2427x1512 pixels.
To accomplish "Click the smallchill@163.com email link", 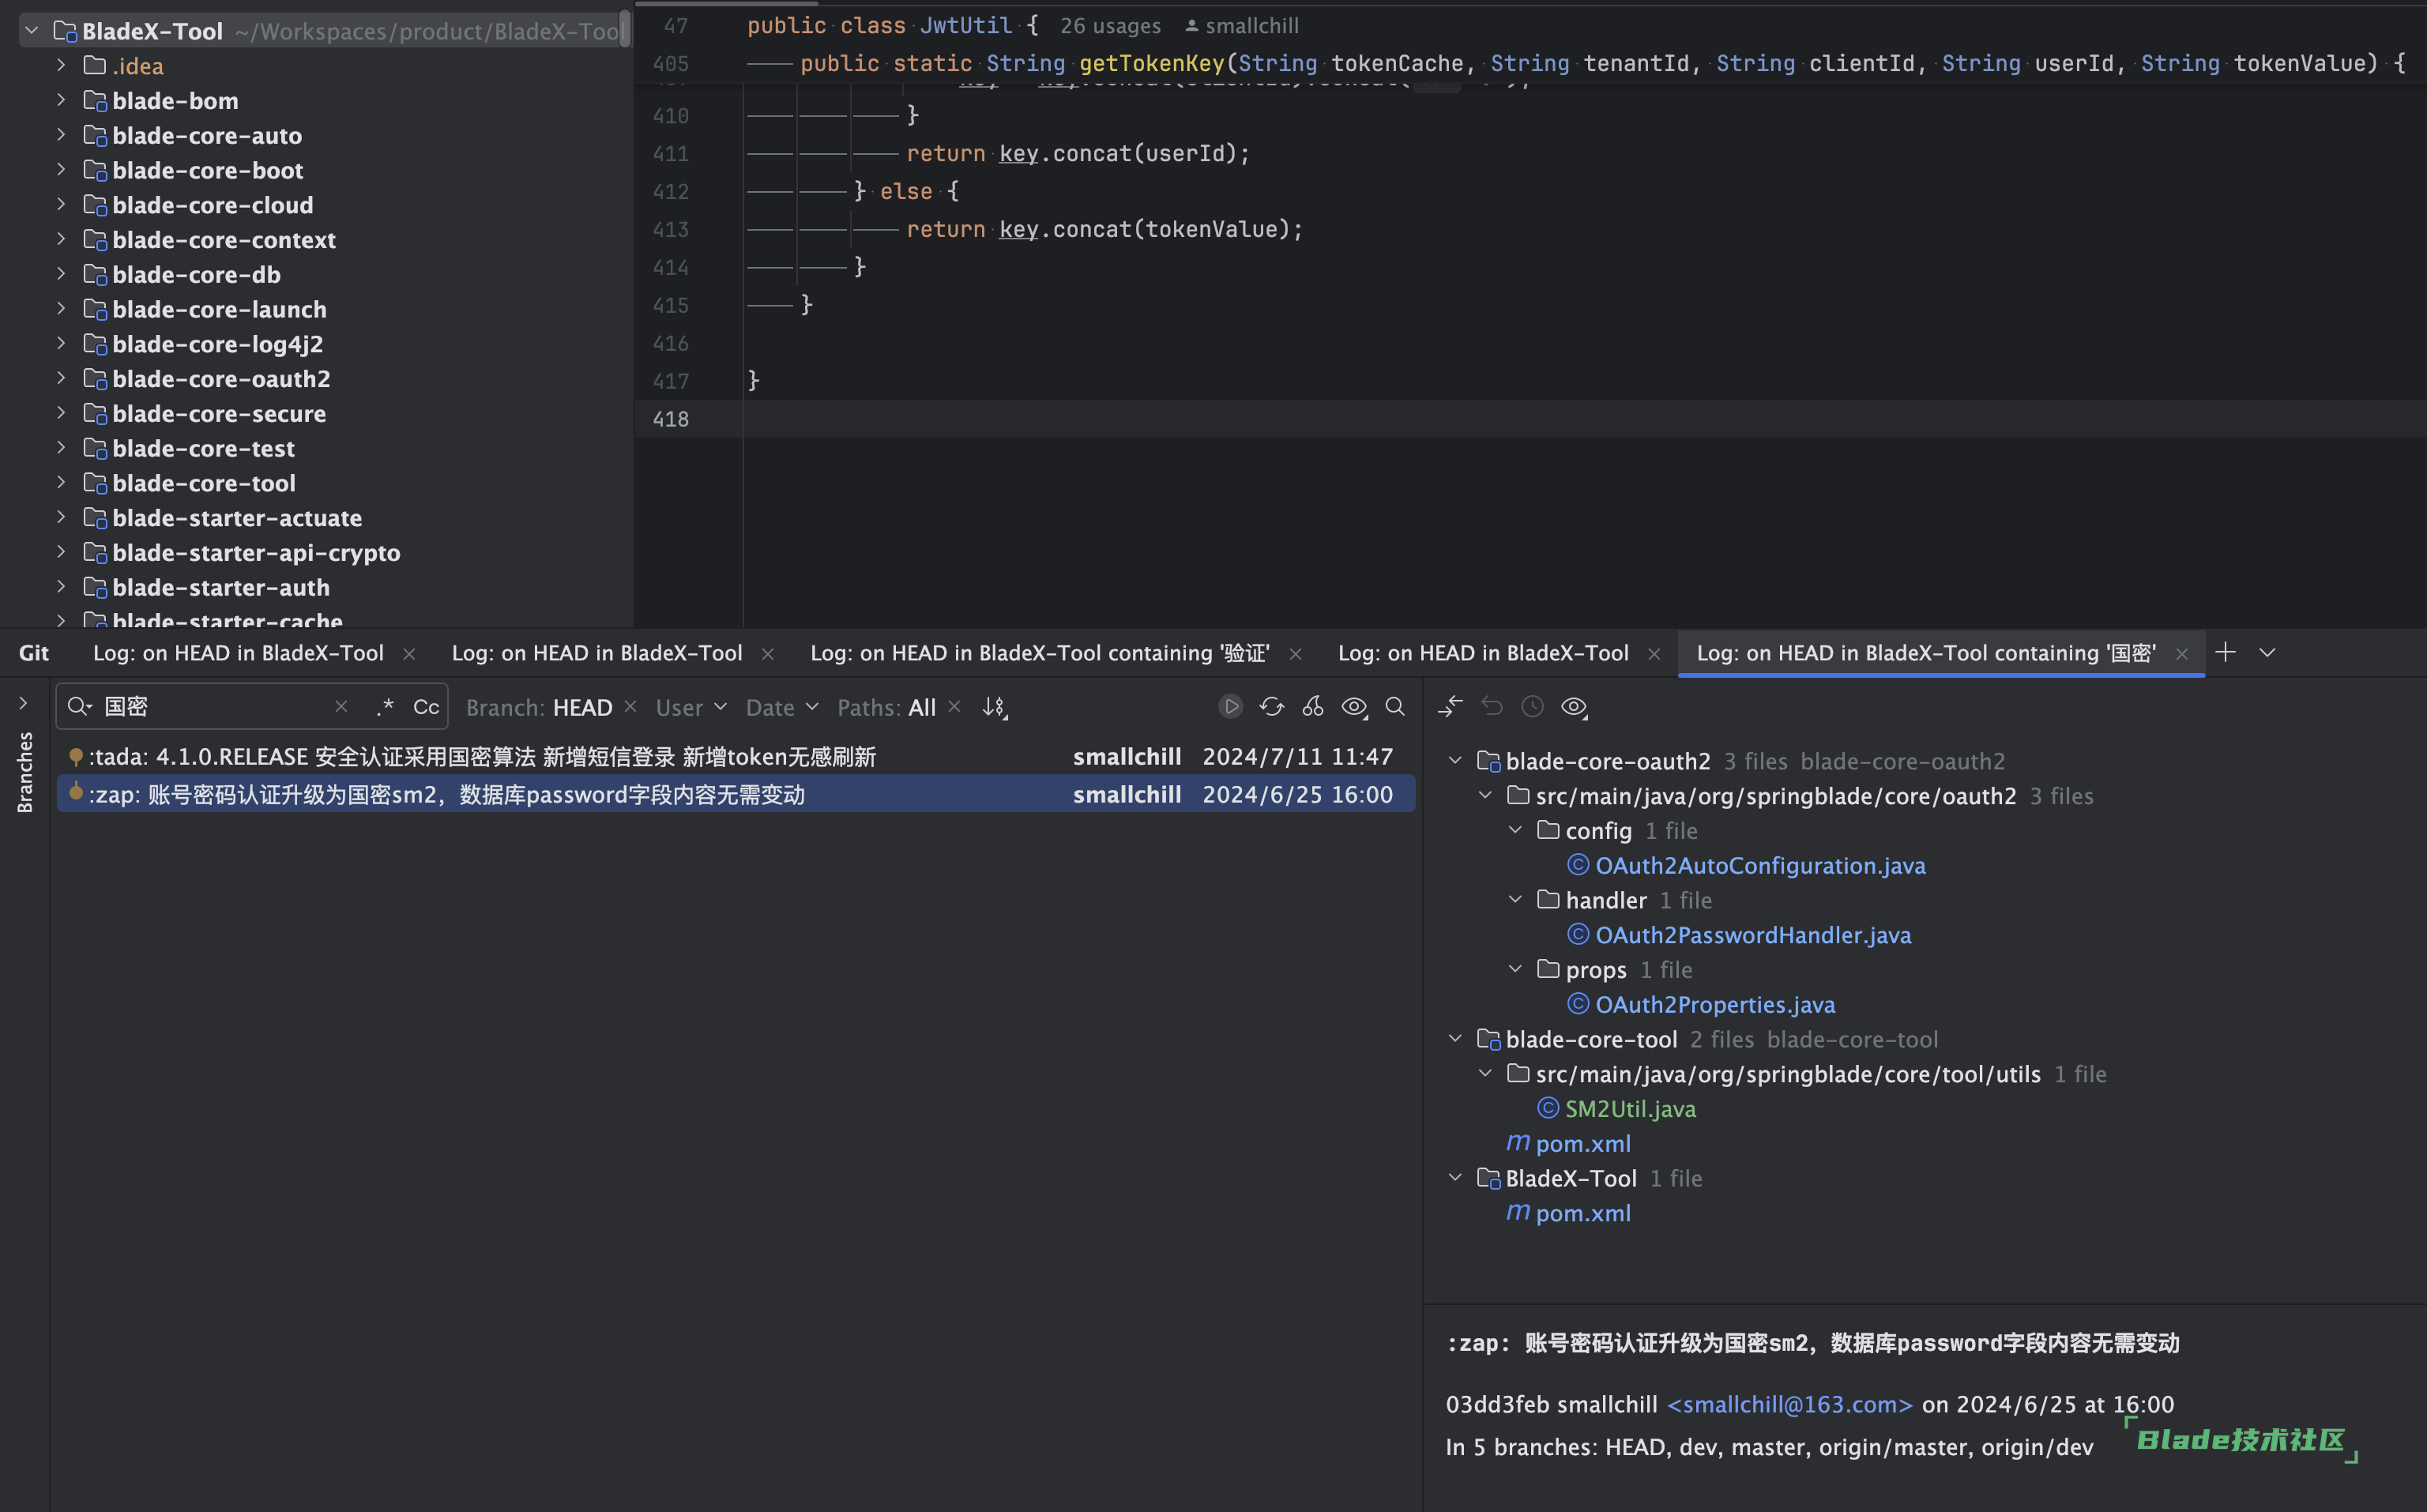I will [x=1790, y=1404].
